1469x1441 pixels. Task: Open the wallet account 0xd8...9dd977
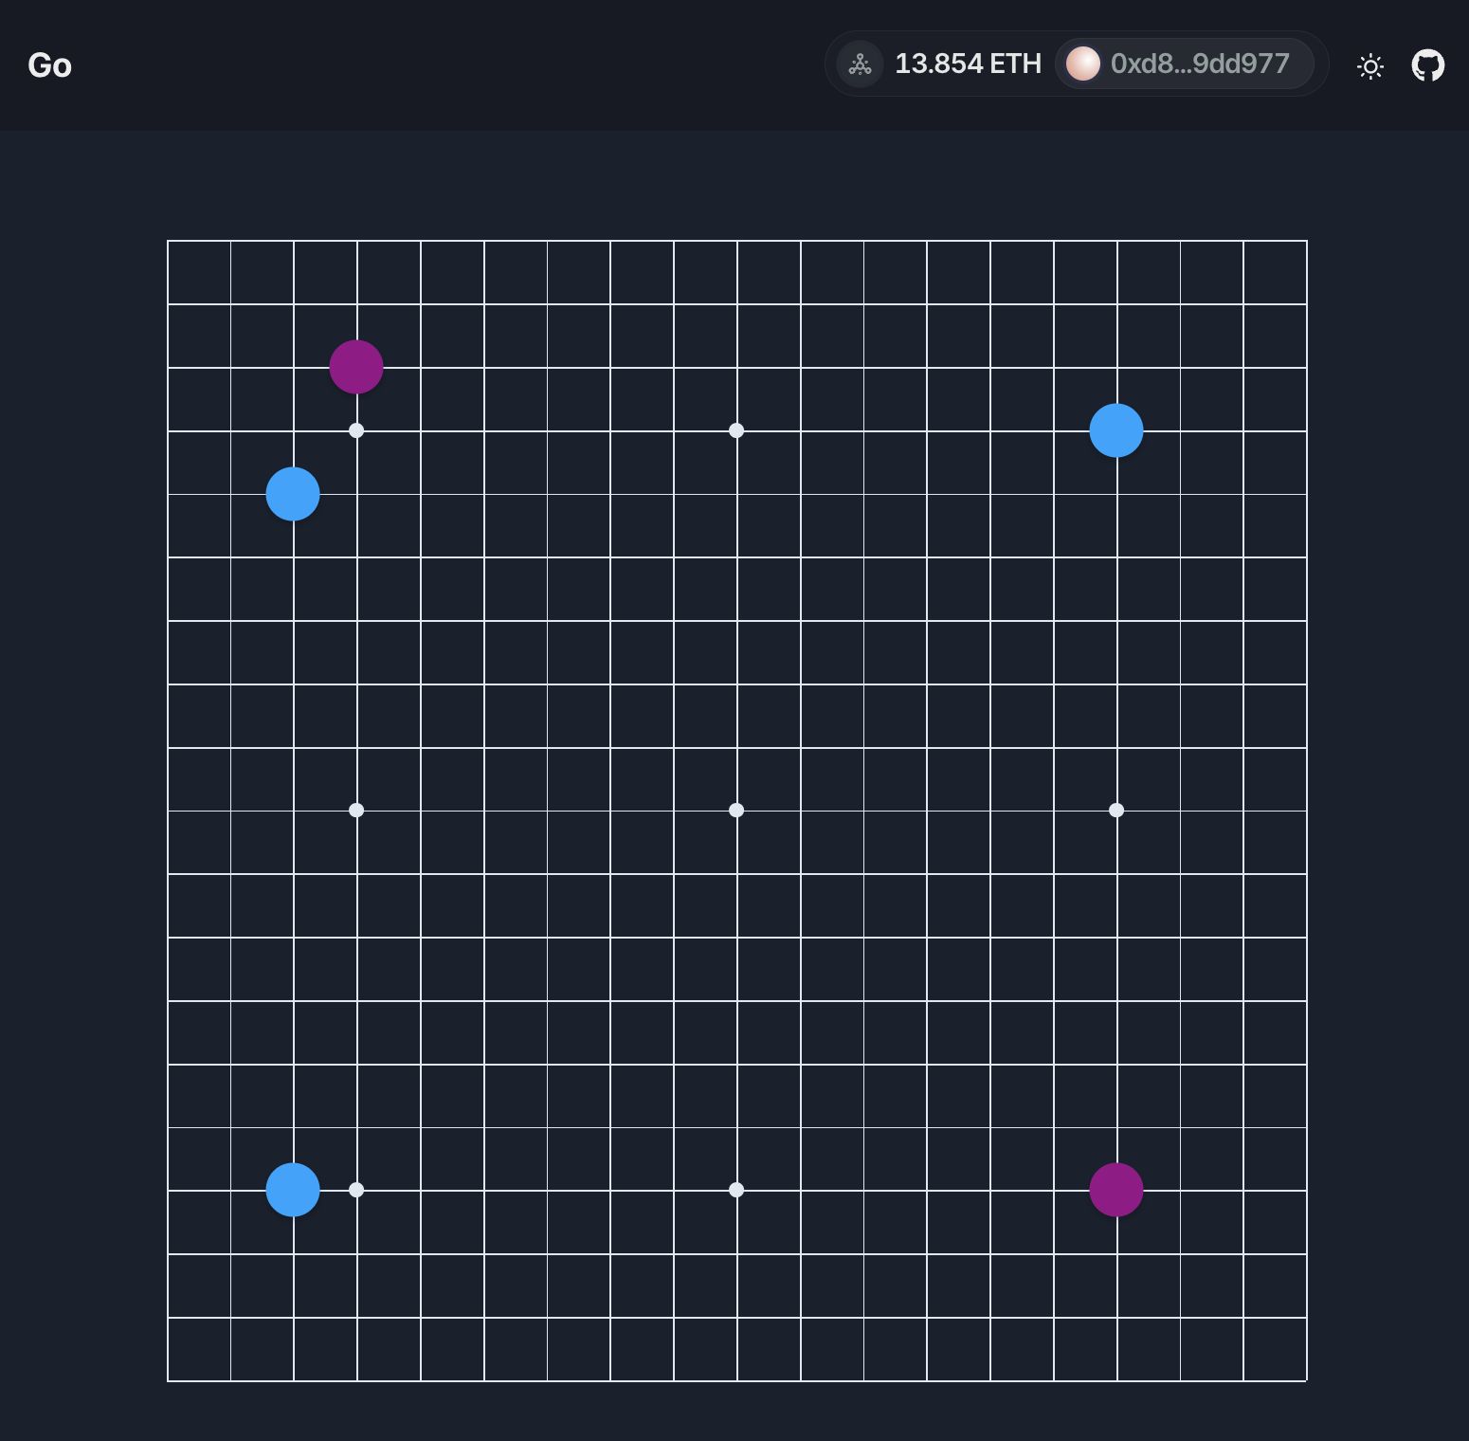tap(1184, 64)
